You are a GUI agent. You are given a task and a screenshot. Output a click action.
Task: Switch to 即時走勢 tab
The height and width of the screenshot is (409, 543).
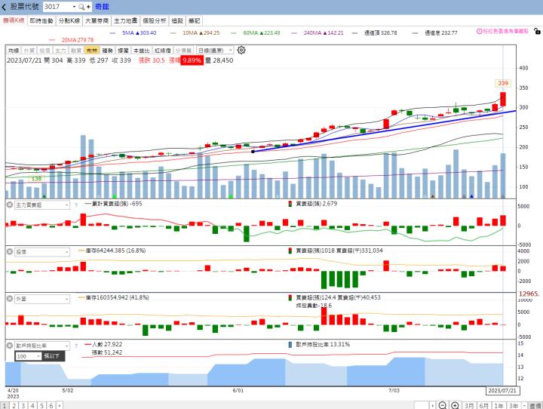pyautogui.click(x=41, y=20)
